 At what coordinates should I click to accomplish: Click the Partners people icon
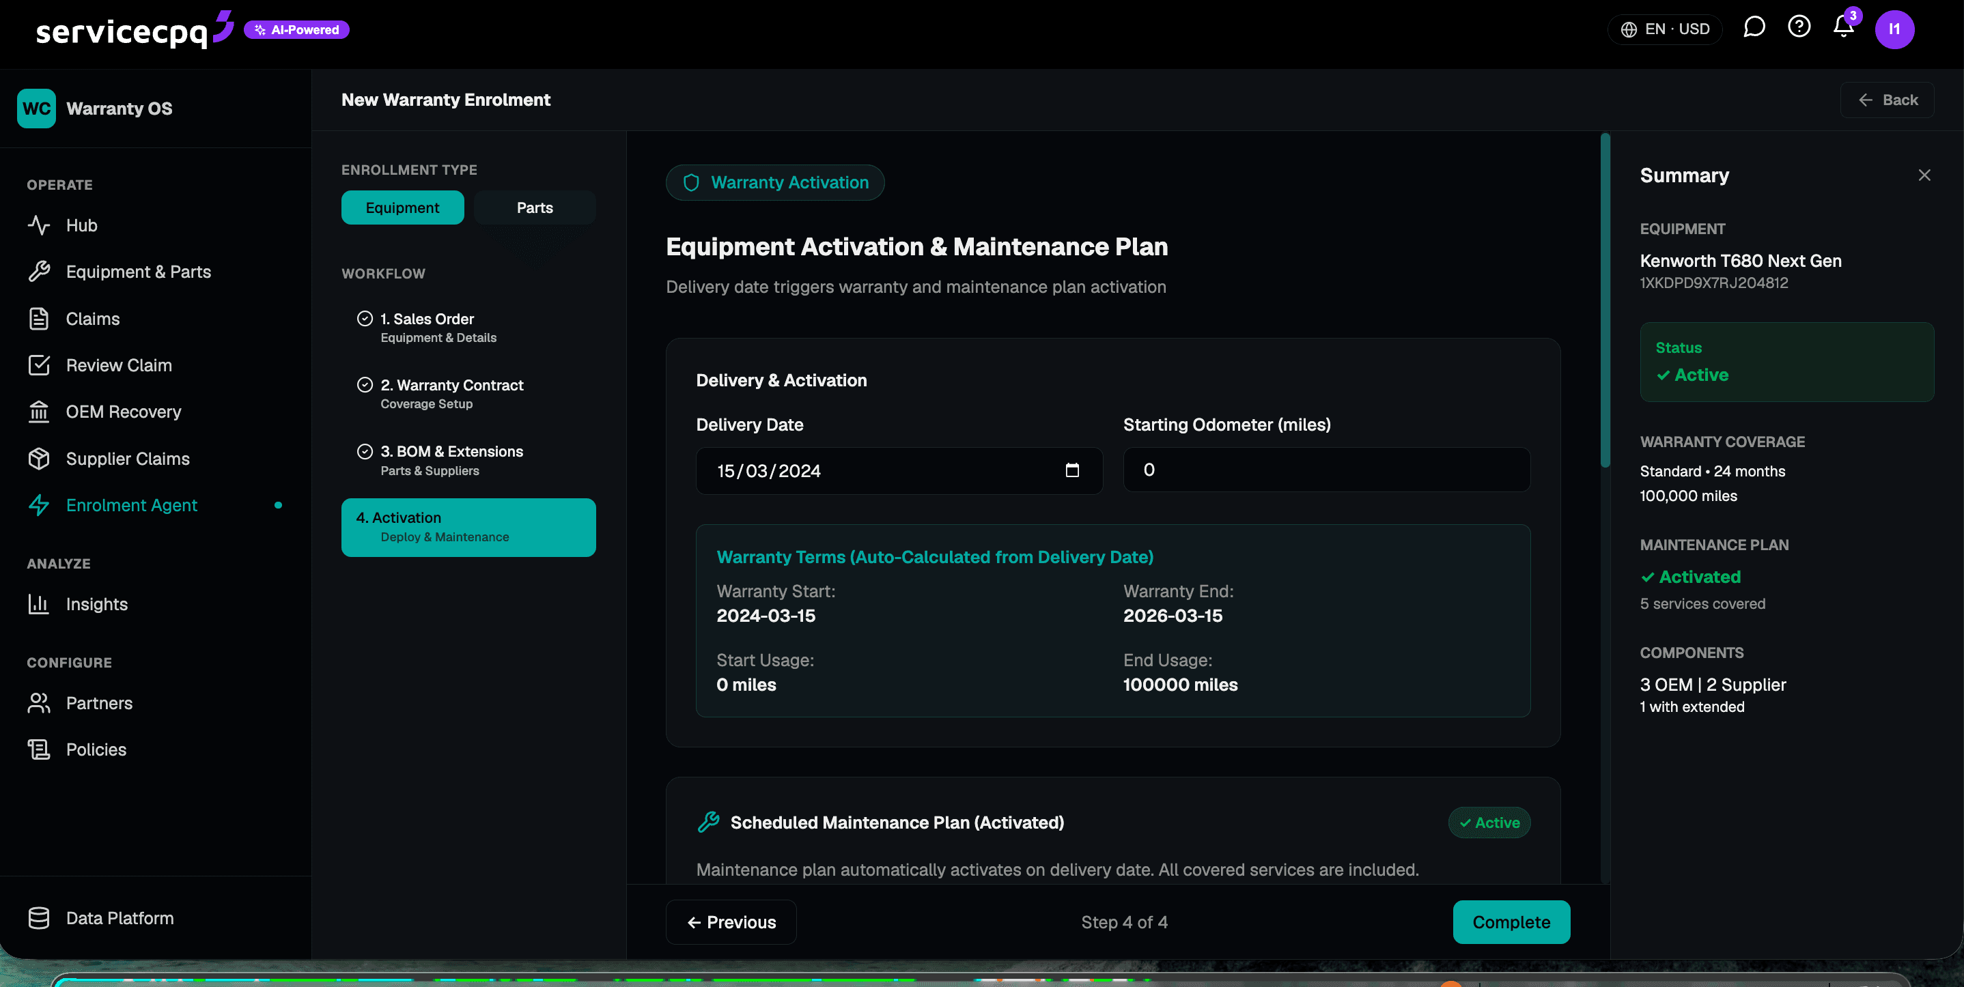[39, 704]
